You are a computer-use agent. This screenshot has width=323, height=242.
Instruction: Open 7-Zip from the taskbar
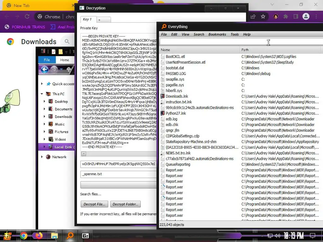tap(85, 236)
